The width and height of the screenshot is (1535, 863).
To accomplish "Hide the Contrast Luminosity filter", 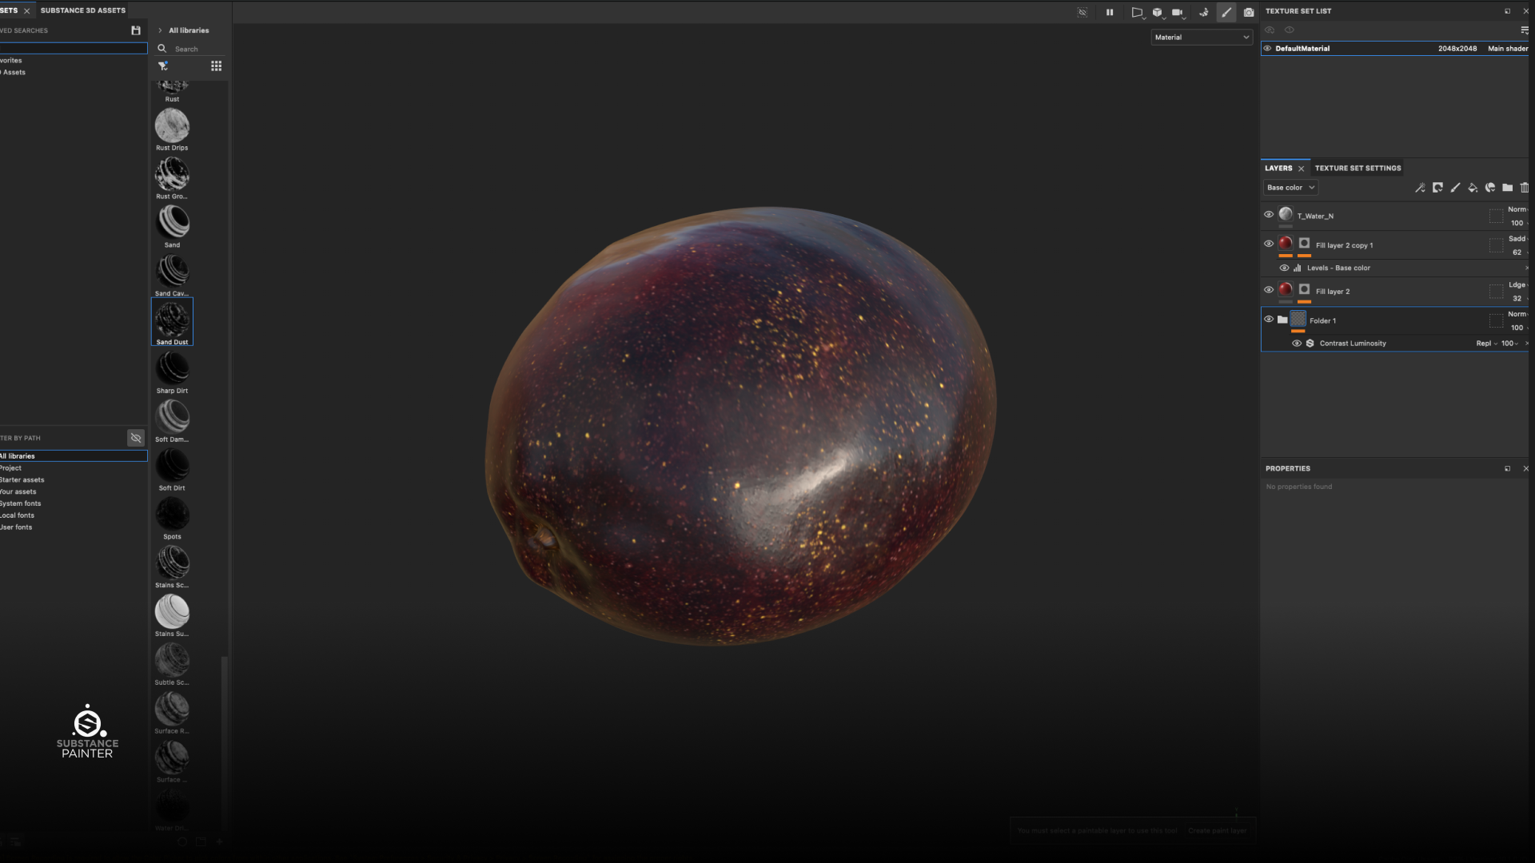I will [1297, 344].
